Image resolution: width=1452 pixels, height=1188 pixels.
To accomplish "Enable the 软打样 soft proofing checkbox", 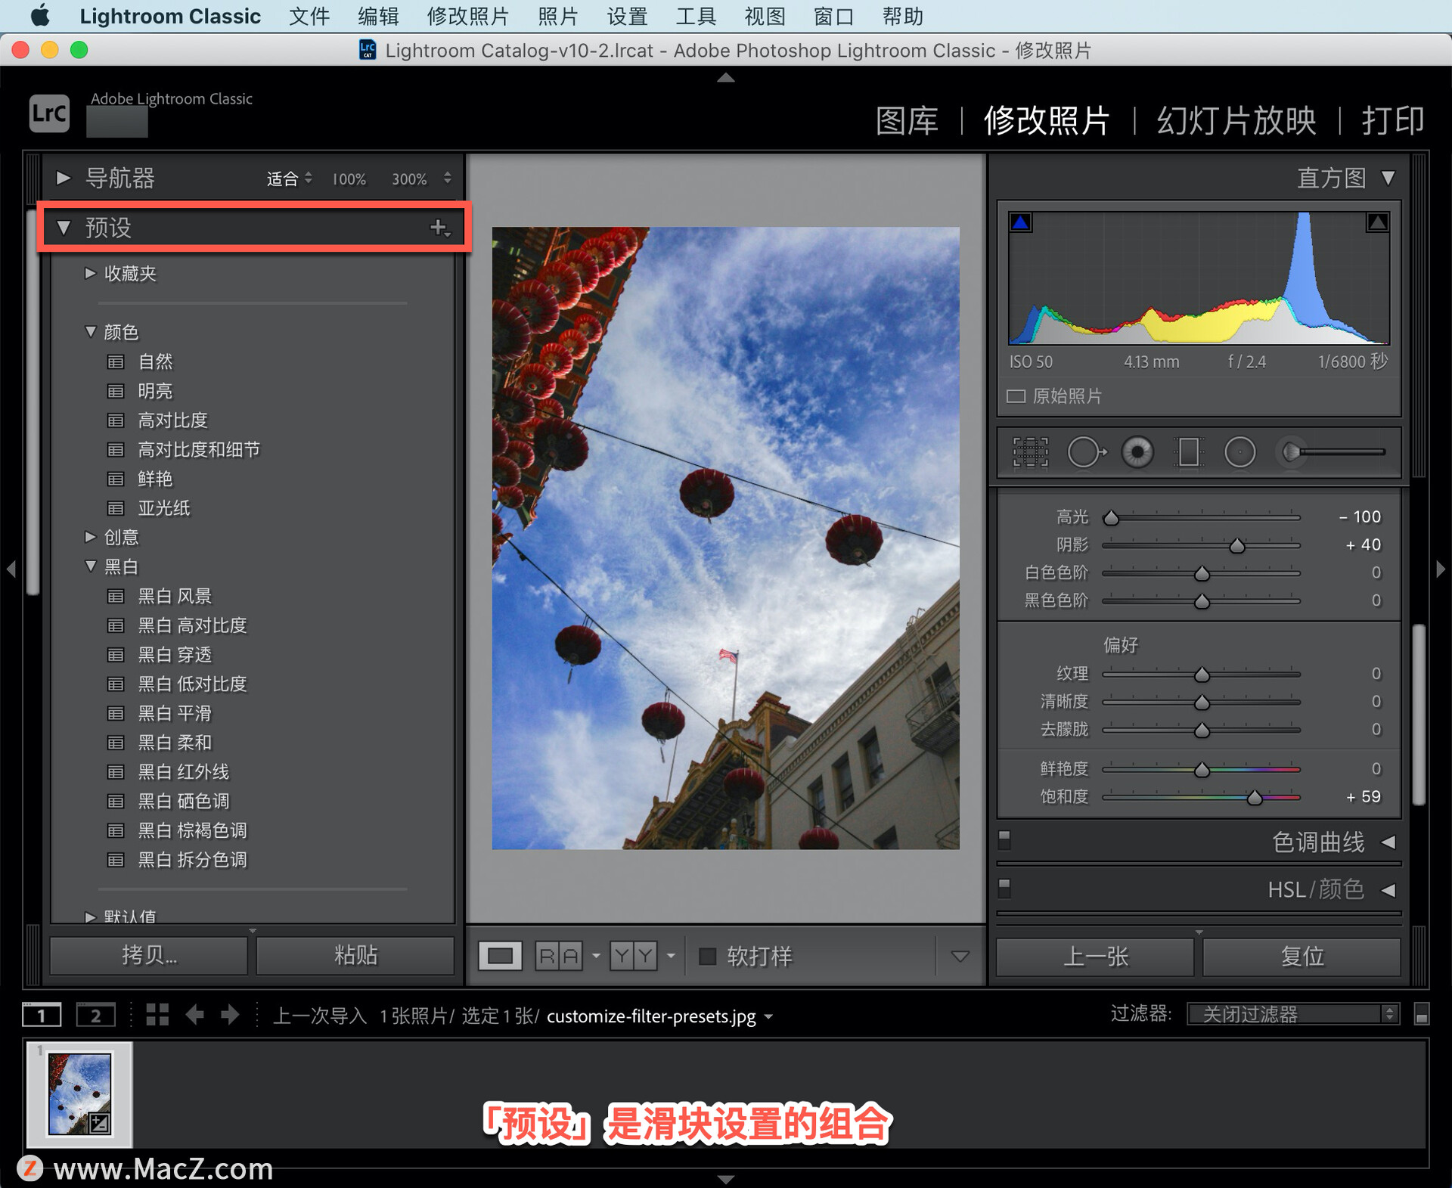I will 708,957.
